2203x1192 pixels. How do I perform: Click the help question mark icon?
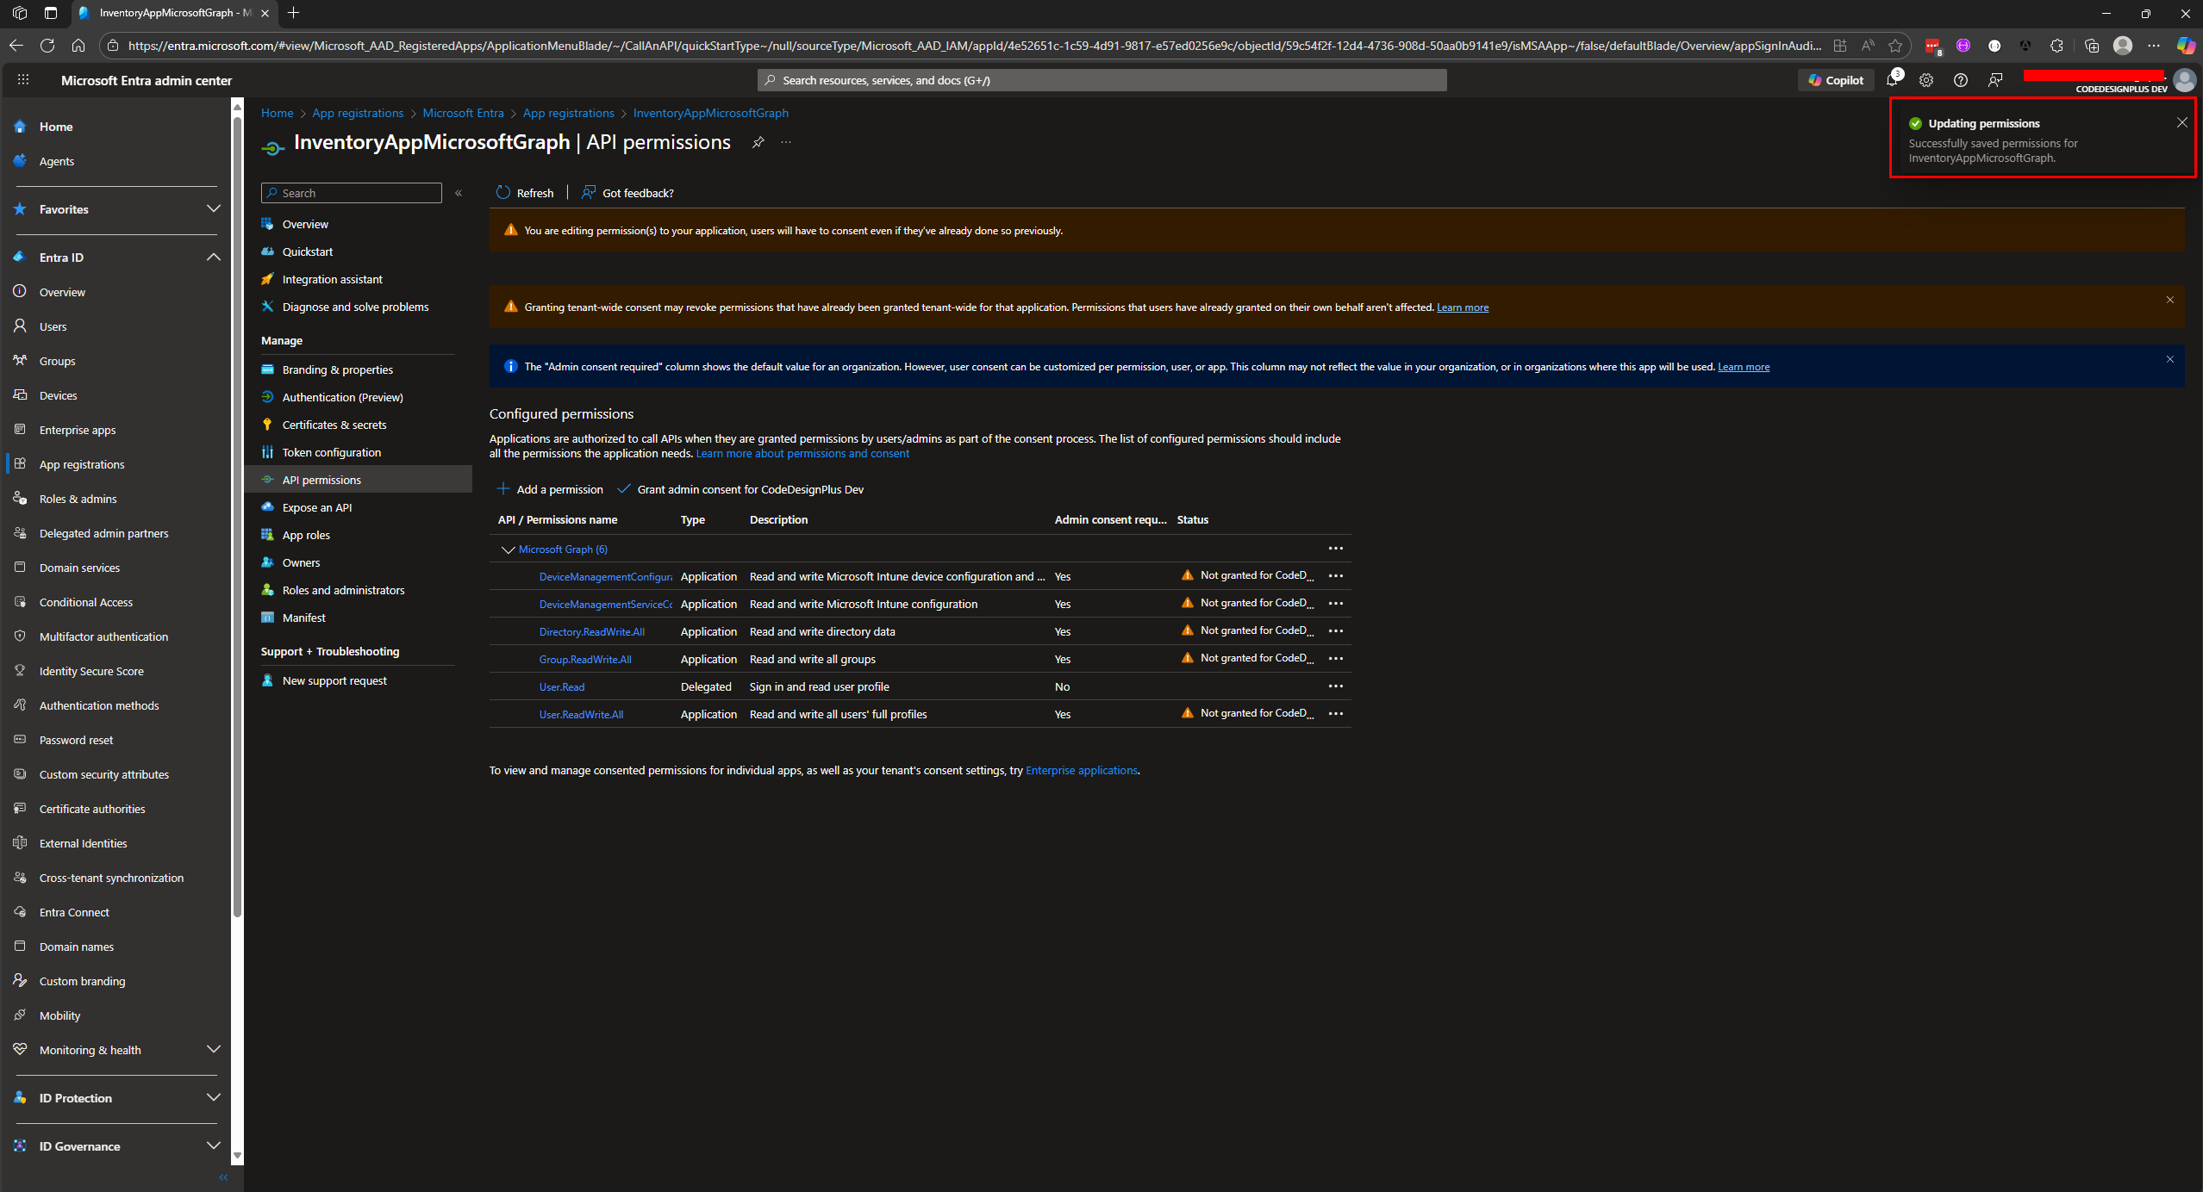click(x=1961, y=80)
